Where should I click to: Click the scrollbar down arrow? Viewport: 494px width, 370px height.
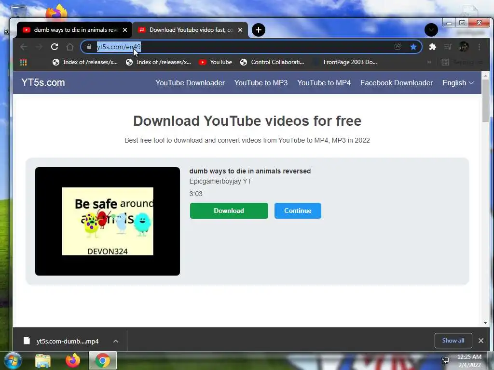point(485,323)
